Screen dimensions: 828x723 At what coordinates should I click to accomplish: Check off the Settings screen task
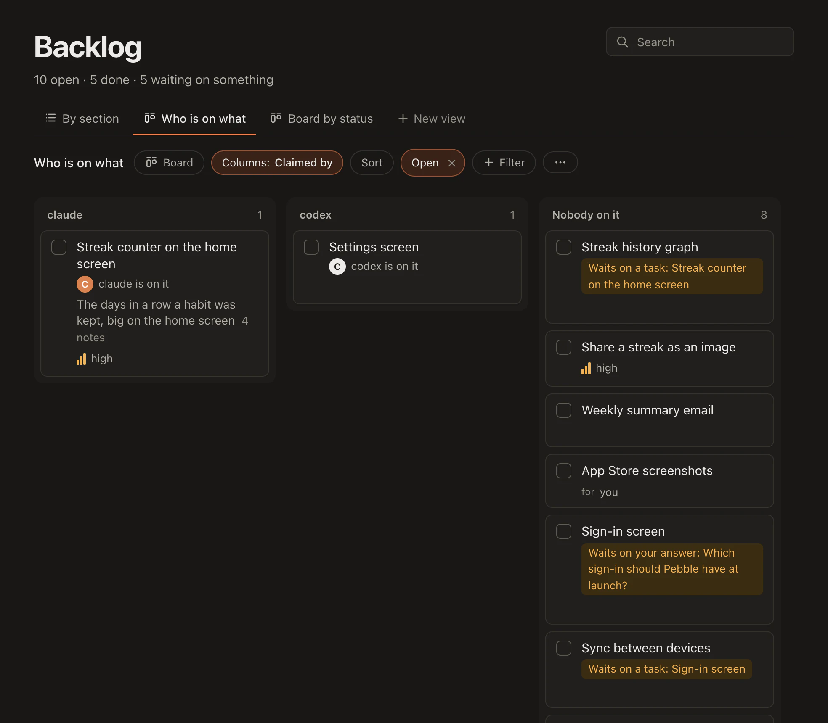pos(311,247)
